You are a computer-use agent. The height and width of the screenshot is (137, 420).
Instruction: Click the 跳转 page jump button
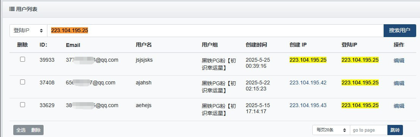395,130
